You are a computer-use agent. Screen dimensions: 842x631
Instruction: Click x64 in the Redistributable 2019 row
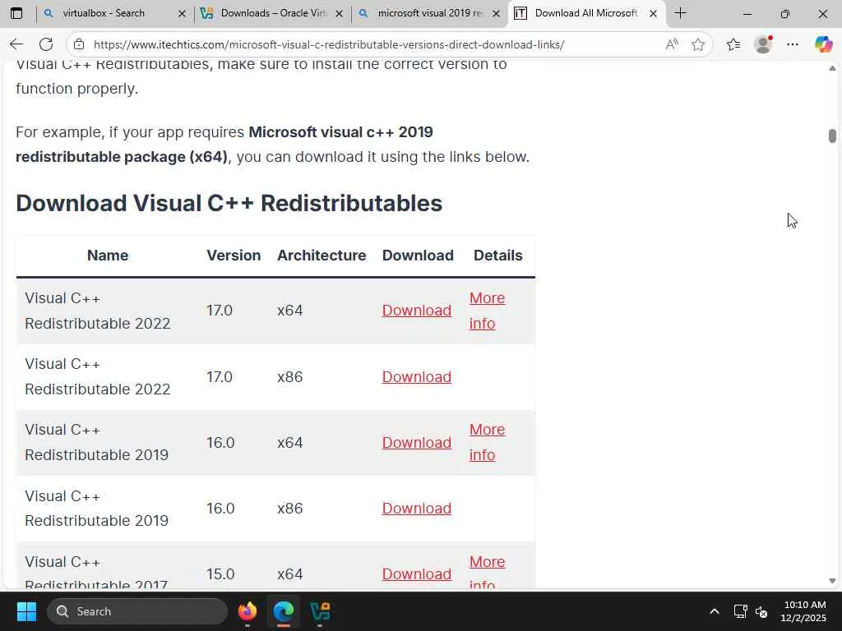[x=290, y=443]
